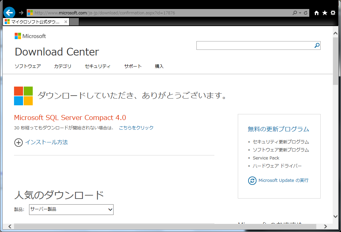Image resolution: width=341 pixels, height=232 pixels.
Task: Close the マイクロソフト公式ダウンロード tab
Action: coord(66,22)
